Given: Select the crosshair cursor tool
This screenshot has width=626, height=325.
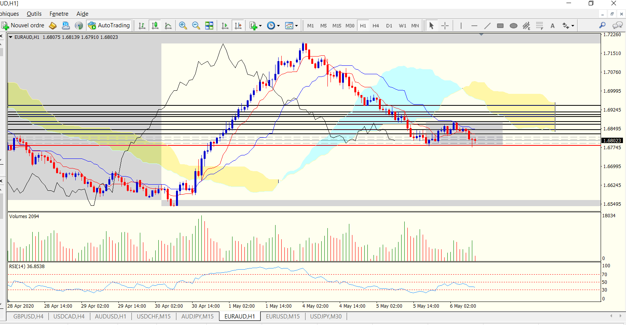Looking at the screenshot, I should point(445,26).
